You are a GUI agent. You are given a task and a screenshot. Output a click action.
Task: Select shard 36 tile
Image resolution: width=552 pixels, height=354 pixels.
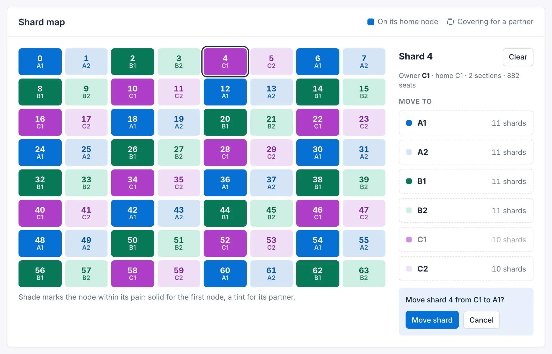click(225, 183)
